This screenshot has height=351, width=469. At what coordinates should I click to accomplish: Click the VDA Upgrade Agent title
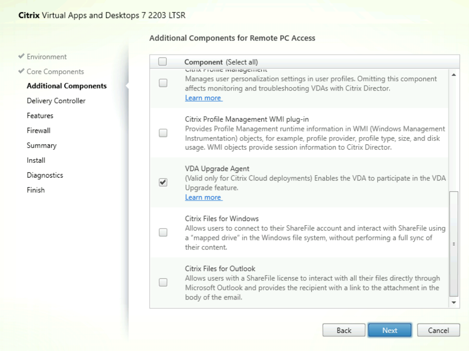(217, 169)
